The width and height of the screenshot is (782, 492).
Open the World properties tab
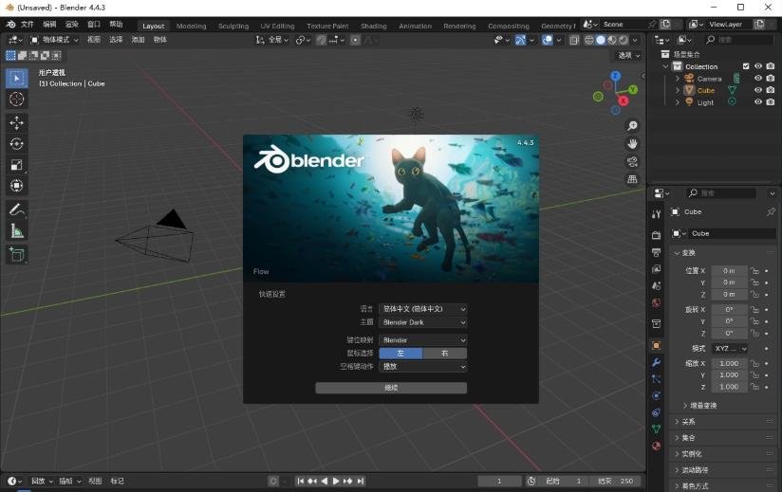tap(657, 302)
